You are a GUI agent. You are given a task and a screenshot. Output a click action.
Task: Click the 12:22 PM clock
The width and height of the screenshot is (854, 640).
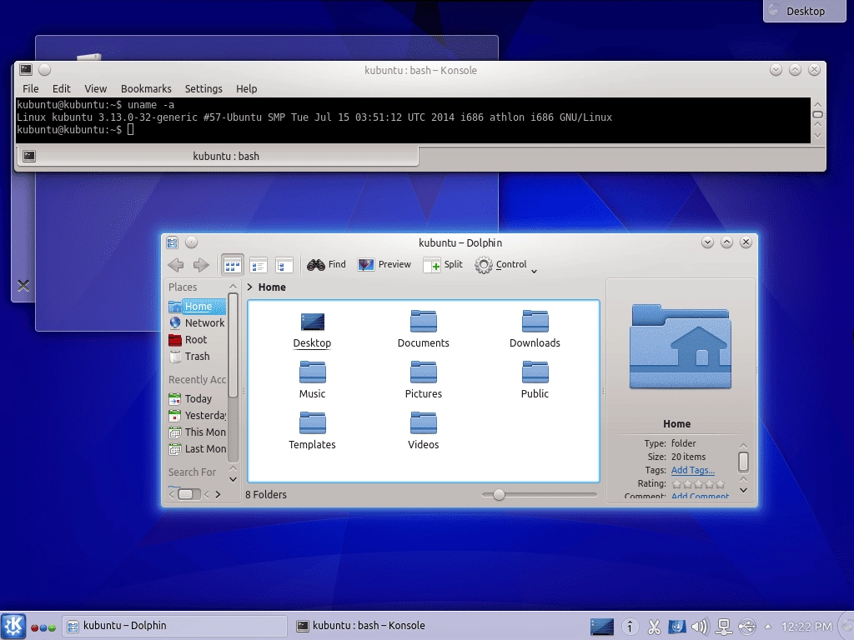click(806, 627)
